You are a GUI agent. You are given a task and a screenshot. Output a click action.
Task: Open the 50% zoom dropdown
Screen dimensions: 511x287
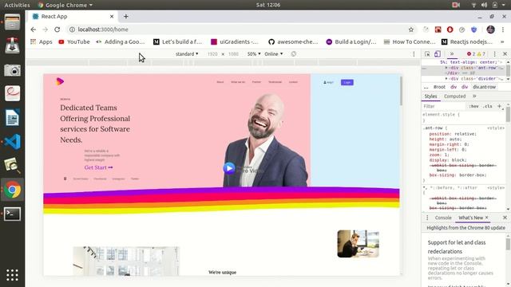(x=254, y=54)
